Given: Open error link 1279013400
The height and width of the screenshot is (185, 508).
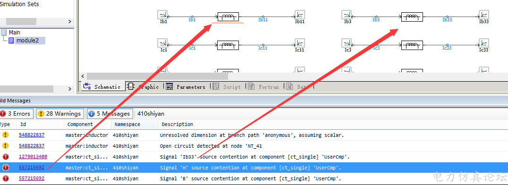Looking at the screenshot, I should pyautogui.click(x=33, y=157).
